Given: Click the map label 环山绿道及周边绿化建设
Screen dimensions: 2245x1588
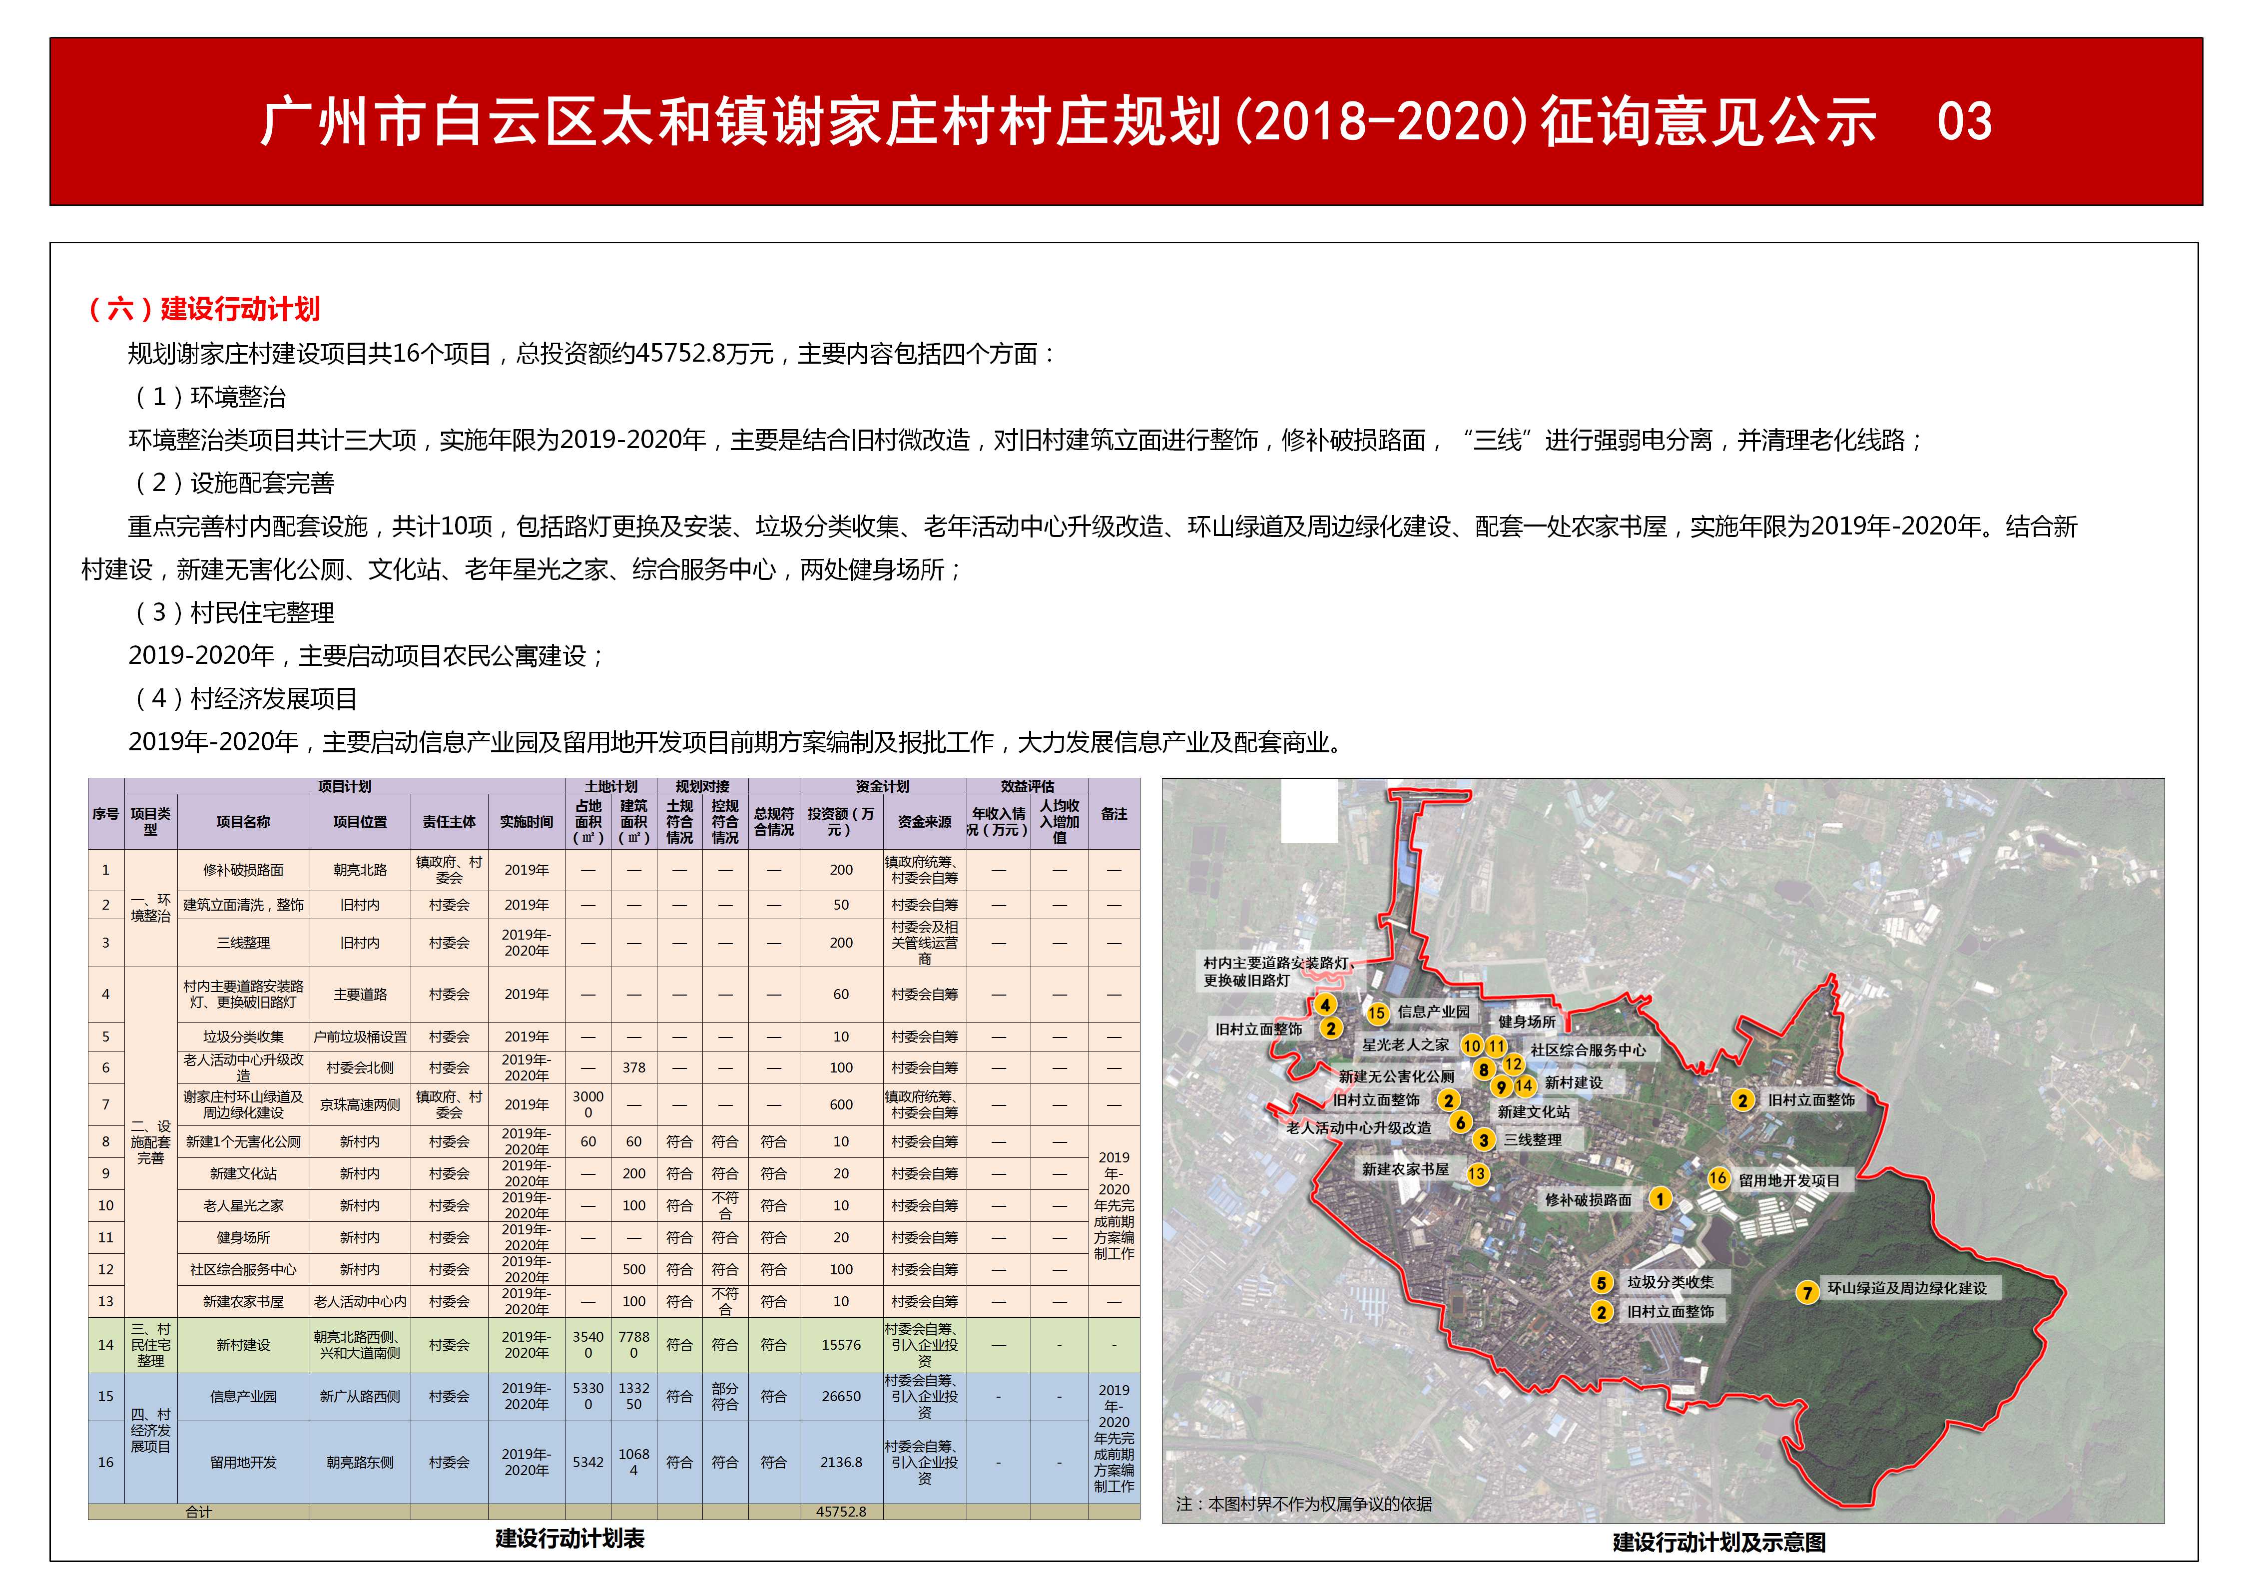Looking at the screenshot, I should [1907, 1289].
